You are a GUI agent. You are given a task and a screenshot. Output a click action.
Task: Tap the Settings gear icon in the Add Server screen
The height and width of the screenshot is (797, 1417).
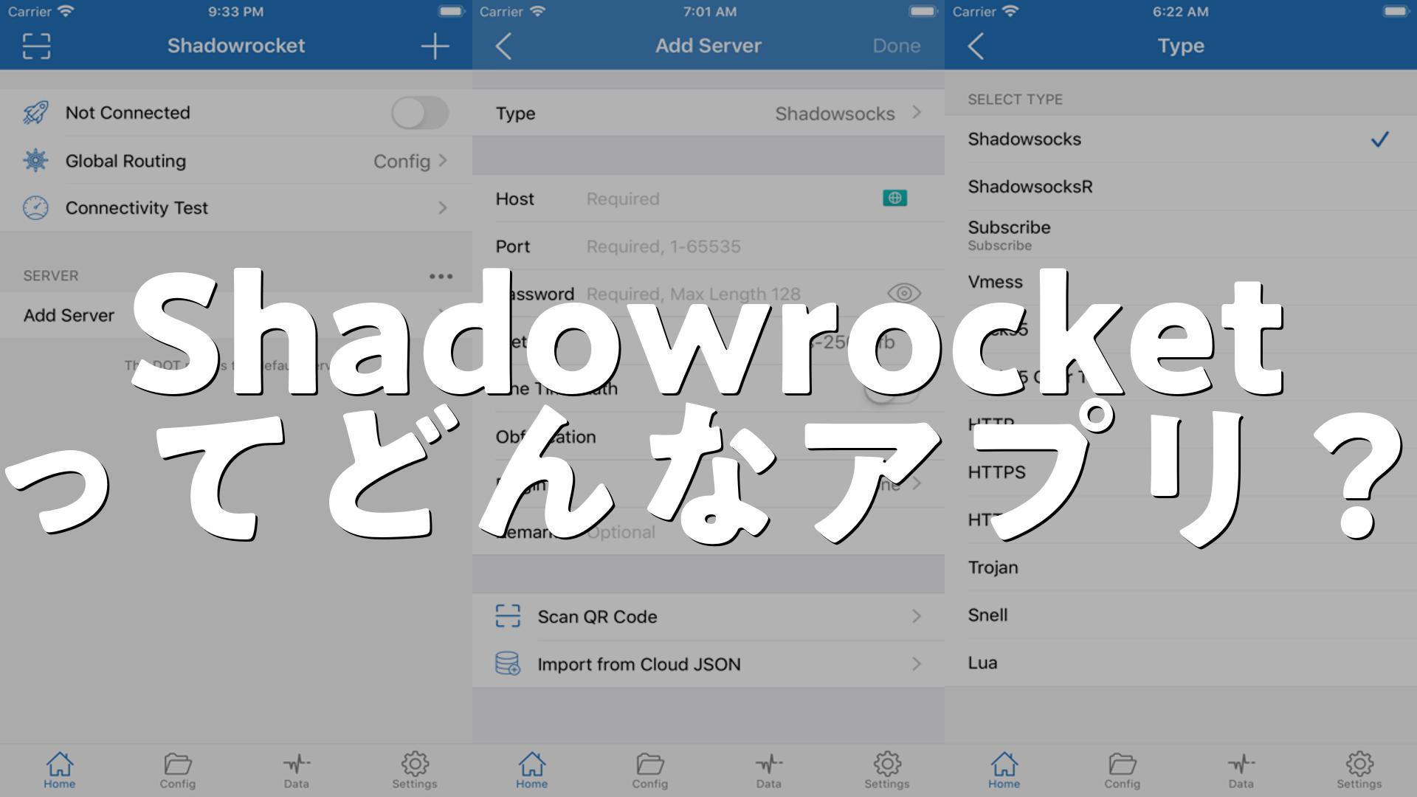(887, 764)
